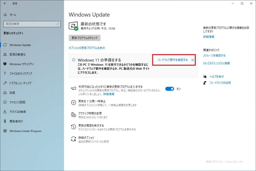This screenshot has width=256, height=171.
Task: Open ファイルのバックアップ settings
Action: 21,74
